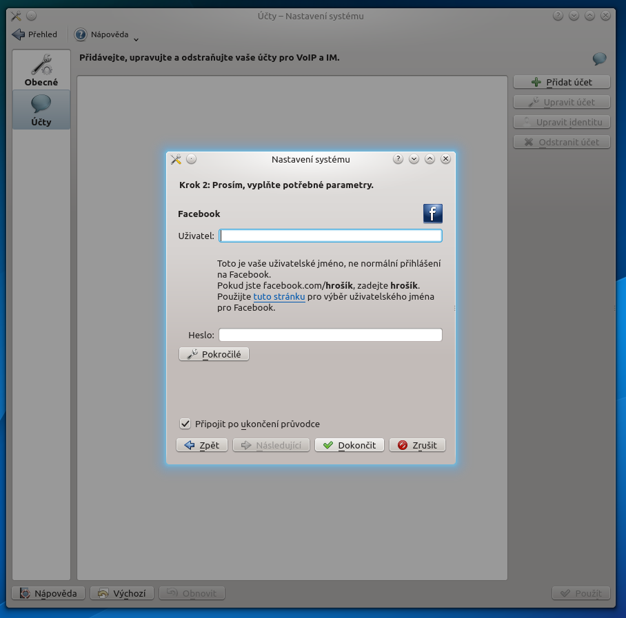626x618 pixels.
Task: Click help question mark in dialog titlebar
Action: pos(398,159)
